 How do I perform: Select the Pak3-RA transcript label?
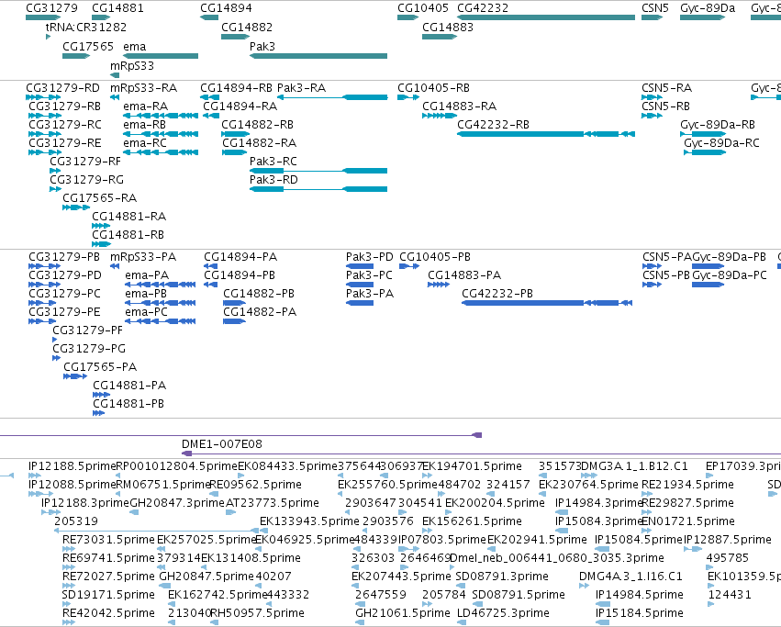301,88
